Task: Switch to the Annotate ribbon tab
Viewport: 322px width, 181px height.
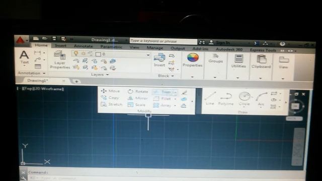Action: click(x=83, y=46)
